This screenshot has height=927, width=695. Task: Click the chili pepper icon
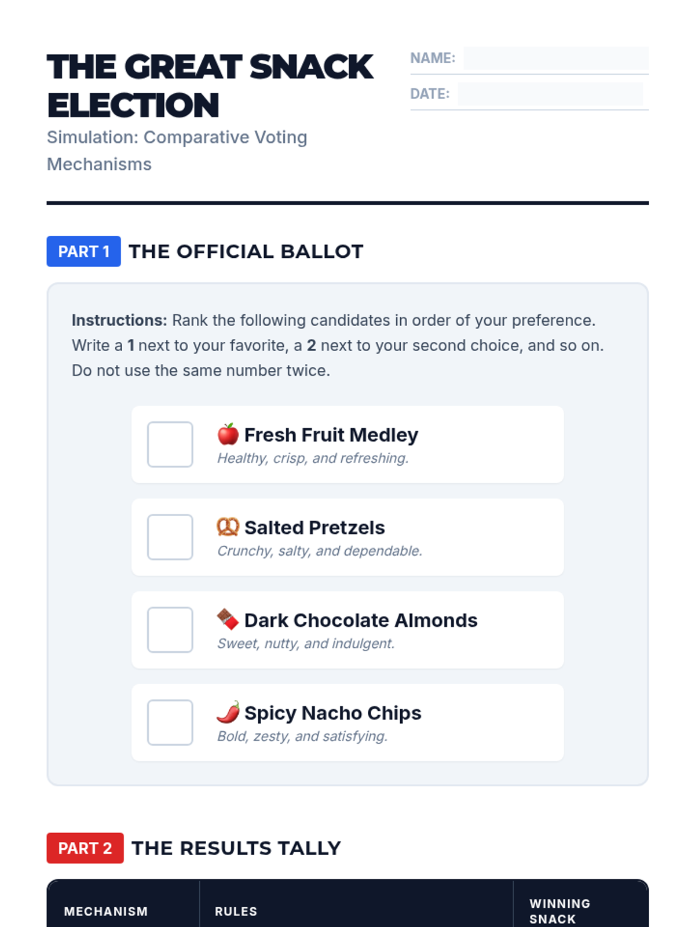228,712
